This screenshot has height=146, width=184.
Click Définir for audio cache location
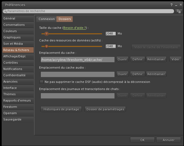click(x=137, y=74)
